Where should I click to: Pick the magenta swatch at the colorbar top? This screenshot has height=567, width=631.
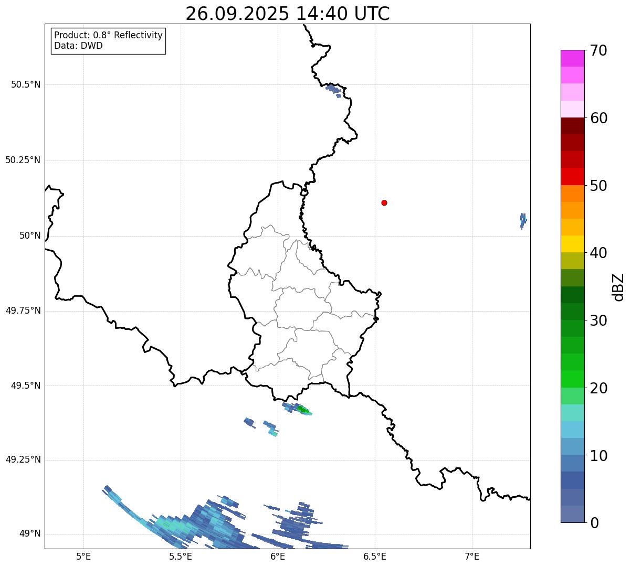point(572,58)
